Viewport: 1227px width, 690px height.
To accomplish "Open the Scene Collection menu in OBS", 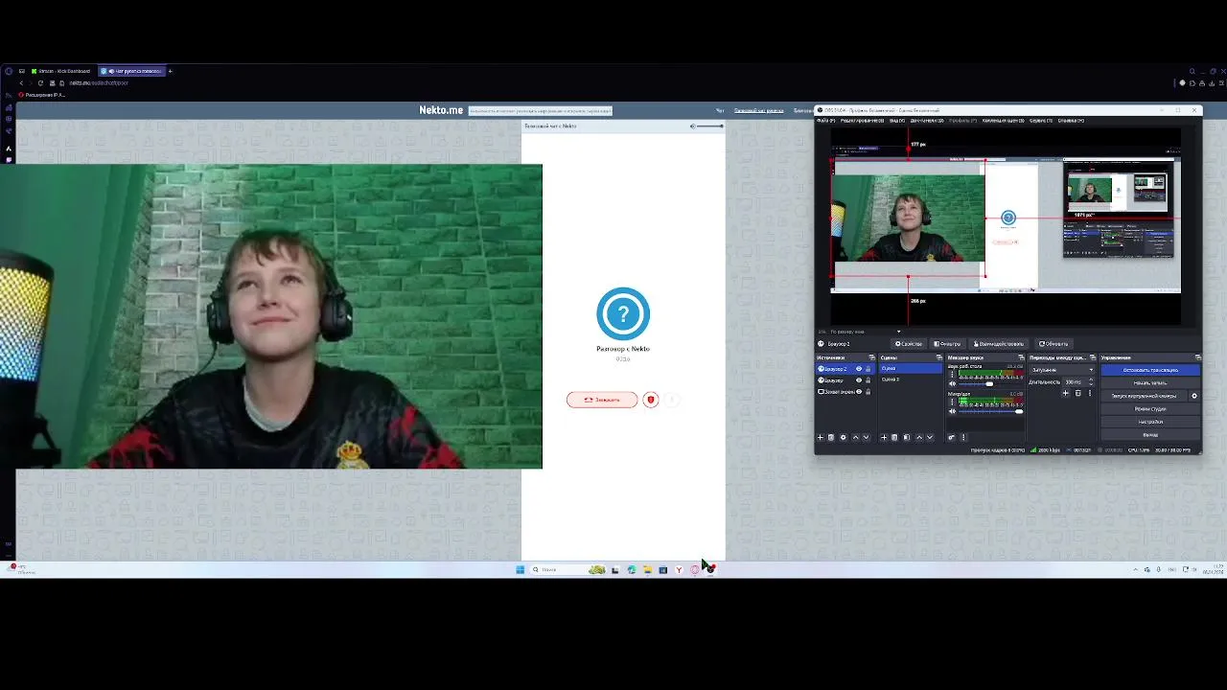I will click(x=1004, y=120).
